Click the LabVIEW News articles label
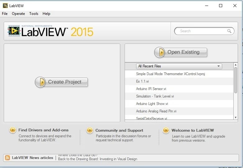Screen dimensions: 243x168 coord(32,158)
